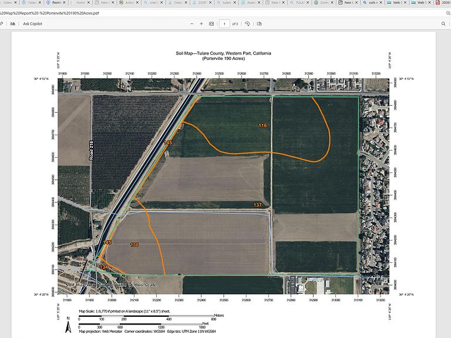The height and width of the screenshot is (338, 451).
Task: Switch to the TULA search tab
Action: coord(300,2)
